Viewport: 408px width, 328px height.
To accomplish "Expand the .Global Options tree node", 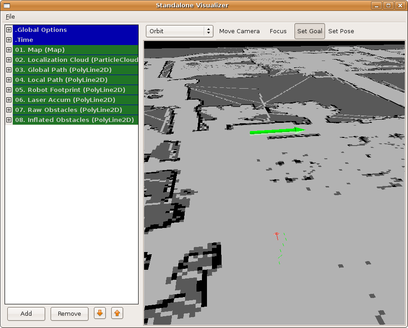I will (9, 30).
